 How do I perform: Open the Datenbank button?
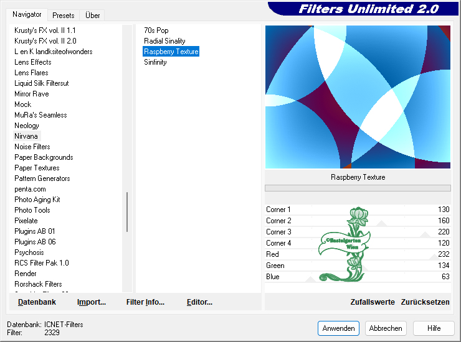[x=37, y=302]
